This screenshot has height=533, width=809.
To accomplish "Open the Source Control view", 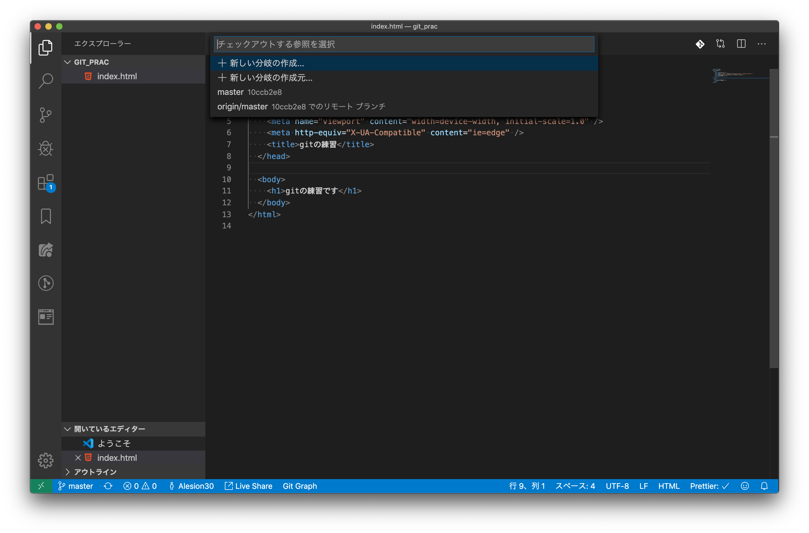I will tap(46, 115).
